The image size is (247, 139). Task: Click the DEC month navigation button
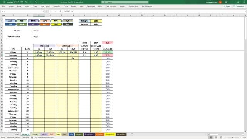pyautogui.click(x=68, y=24)
